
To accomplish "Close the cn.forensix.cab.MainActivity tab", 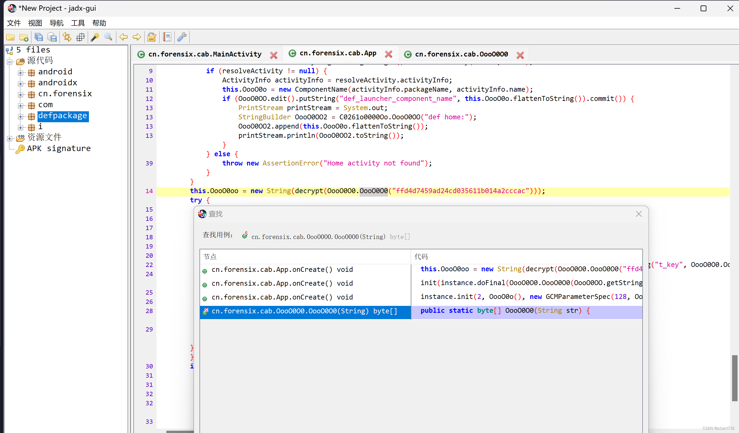I will coord(274,55).
